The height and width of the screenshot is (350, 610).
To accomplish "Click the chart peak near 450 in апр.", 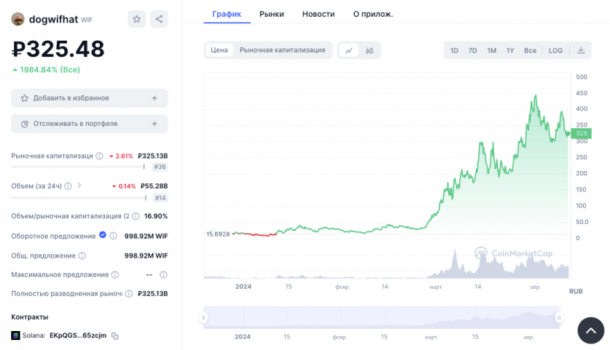I will 536,95.
